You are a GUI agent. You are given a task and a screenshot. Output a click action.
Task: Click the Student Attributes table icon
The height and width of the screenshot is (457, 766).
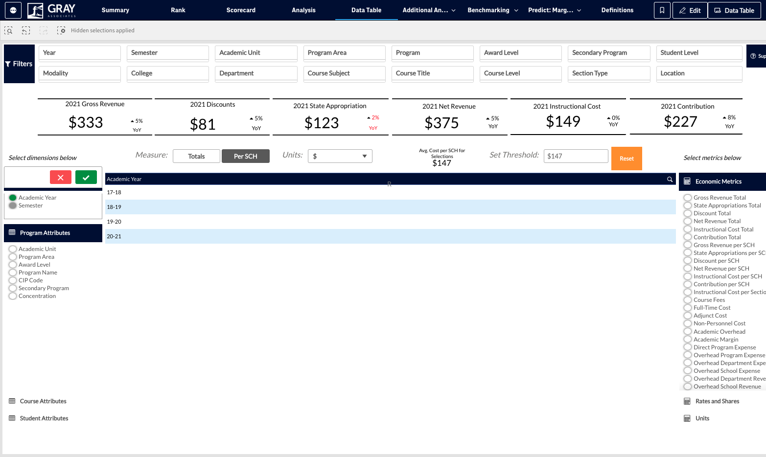12,418
